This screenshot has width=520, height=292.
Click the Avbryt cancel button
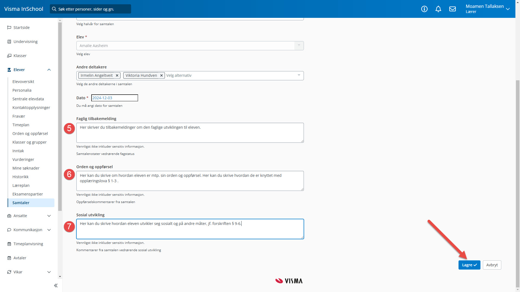(x=492, y=265)
